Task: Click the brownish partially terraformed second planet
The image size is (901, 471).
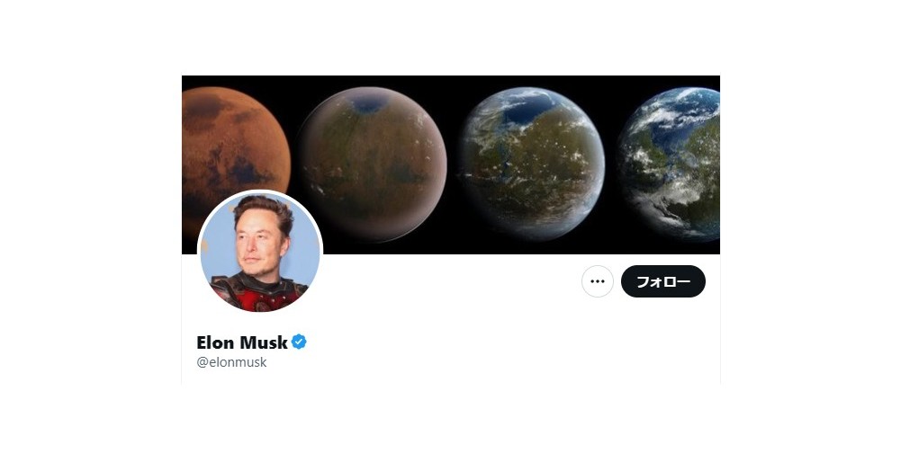Action: (x=373, y=164)
